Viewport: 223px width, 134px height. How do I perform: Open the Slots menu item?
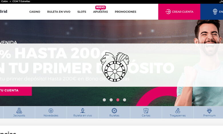coord(82,12)
